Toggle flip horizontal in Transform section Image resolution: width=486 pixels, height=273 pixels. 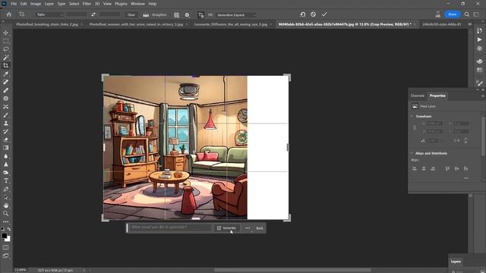[x=456, y=140]
